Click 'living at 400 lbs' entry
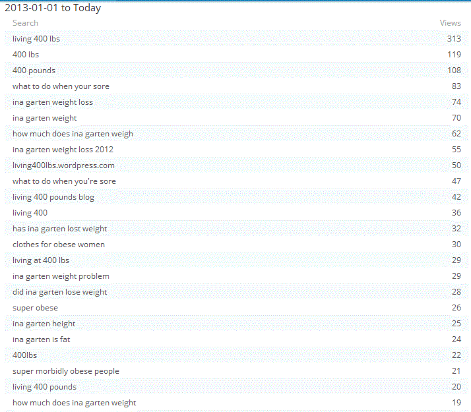 [41, 260]
